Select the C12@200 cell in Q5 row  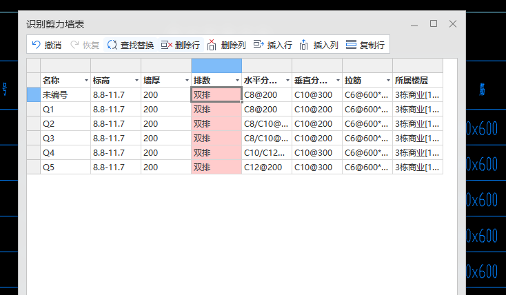(267, 167)
